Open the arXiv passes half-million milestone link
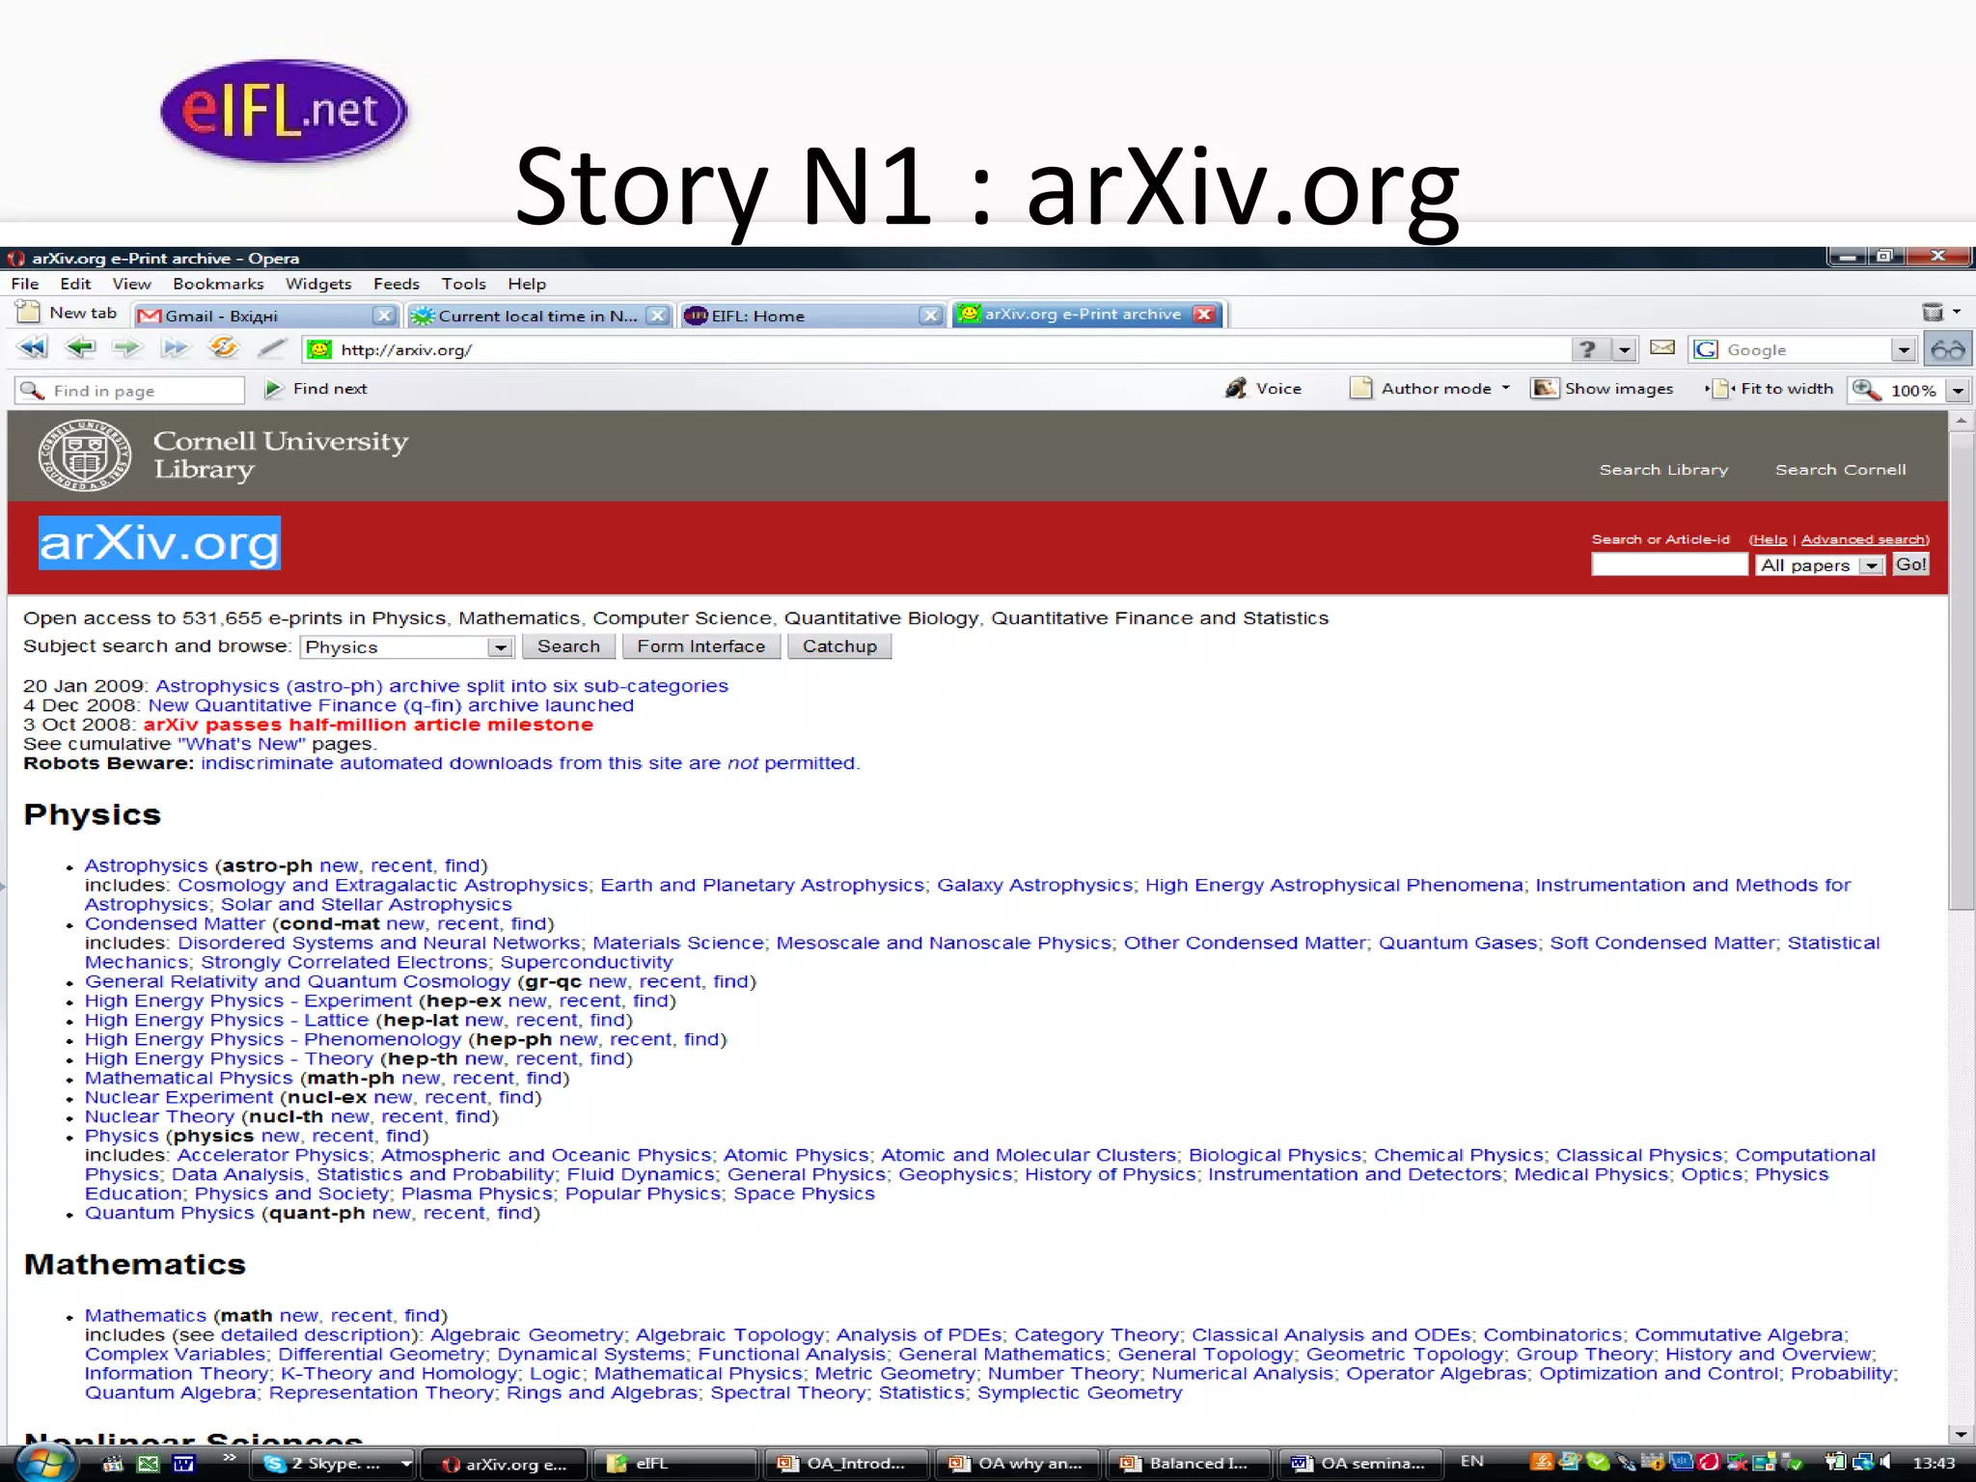 tap(368, 725)
